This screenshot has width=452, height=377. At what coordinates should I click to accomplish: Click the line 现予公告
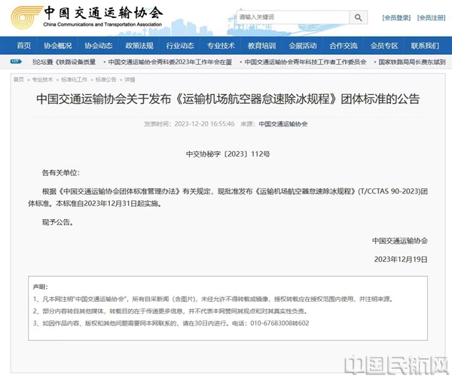coord(58,222)
